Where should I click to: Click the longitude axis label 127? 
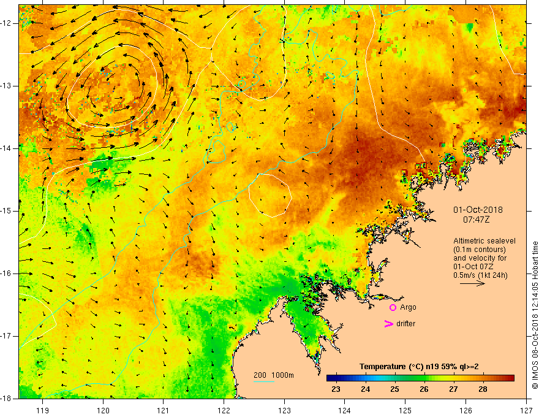526,410
